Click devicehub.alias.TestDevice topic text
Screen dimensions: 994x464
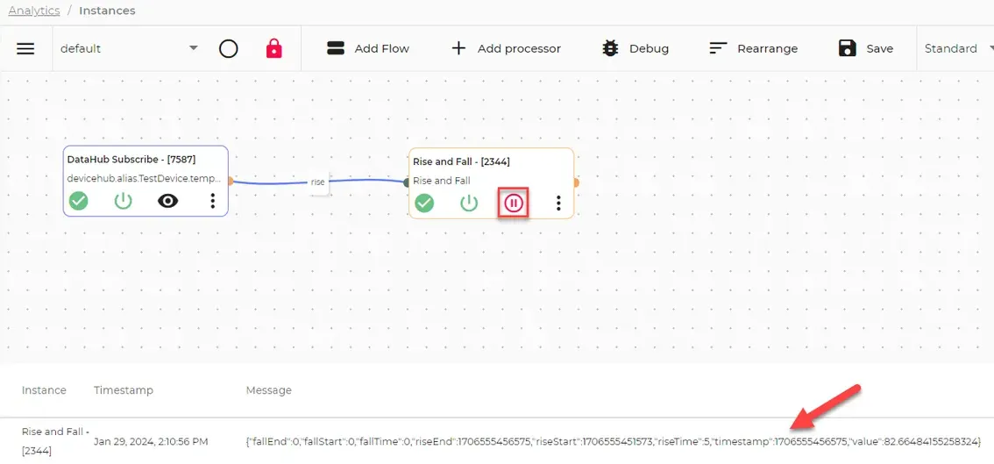145,179
